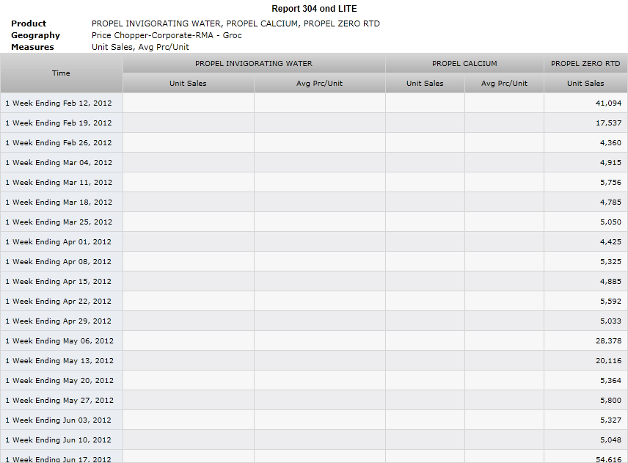628x463 pixels.
Task: Click the 20,116 unit sales value
Action: (x=608, y=361)
